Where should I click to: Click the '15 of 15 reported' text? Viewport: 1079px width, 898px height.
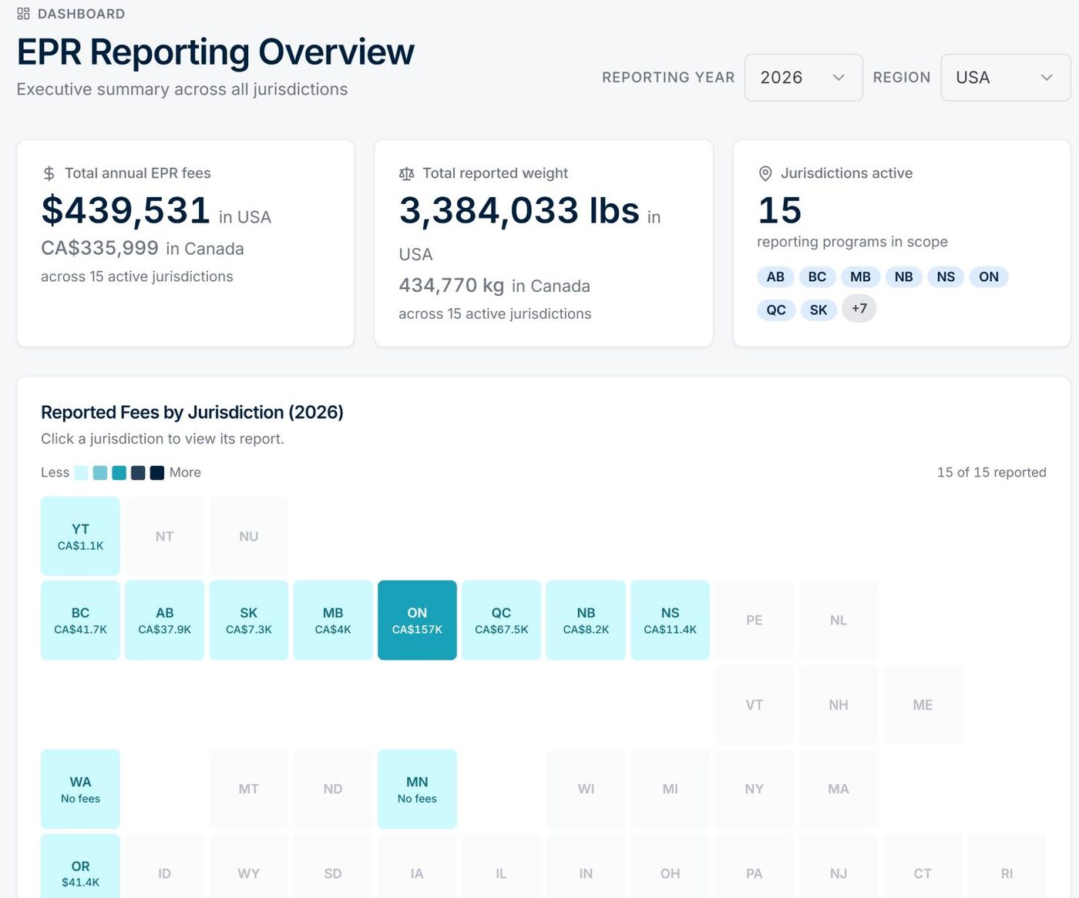pyautogui.click(x=992, y=473)
